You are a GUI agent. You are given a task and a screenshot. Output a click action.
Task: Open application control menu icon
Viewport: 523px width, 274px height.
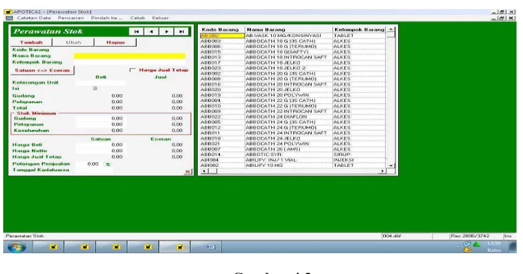(9, 18)
